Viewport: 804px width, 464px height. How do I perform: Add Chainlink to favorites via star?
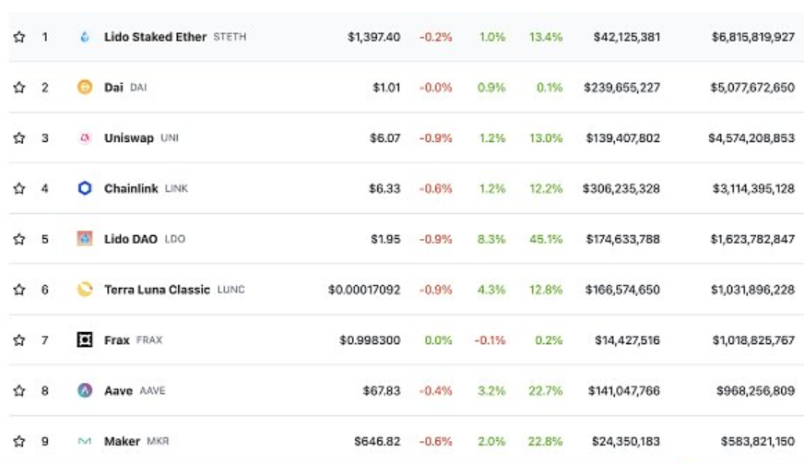[x=19, y=188]
